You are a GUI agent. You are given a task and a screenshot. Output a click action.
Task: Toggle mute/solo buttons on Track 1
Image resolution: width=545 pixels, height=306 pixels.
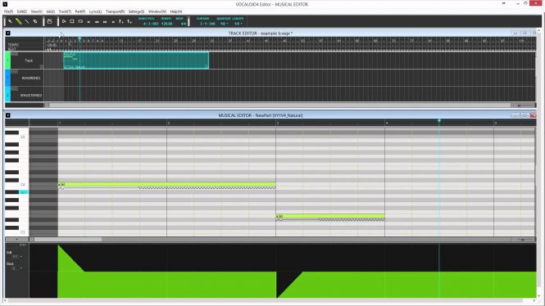[x=15, y=54]
